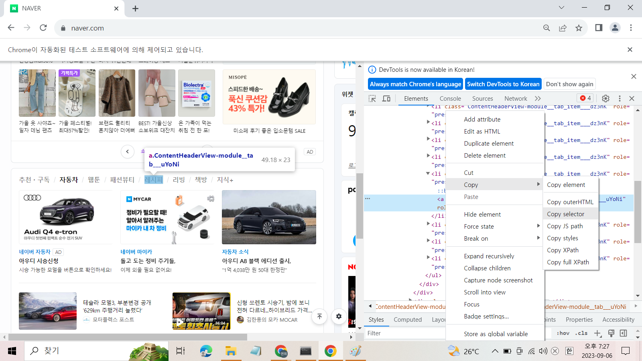Open the 자동차 소식 link
This screenshot has height=361, width=642.
pyautogui.click(x=235, y=252)
